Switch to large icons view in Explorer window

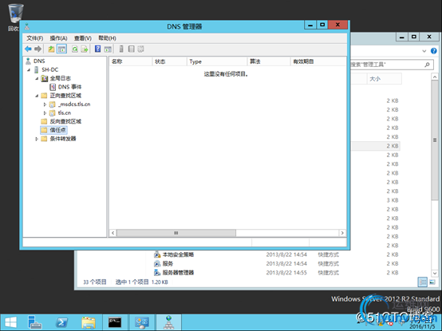[x=432, y=282]
